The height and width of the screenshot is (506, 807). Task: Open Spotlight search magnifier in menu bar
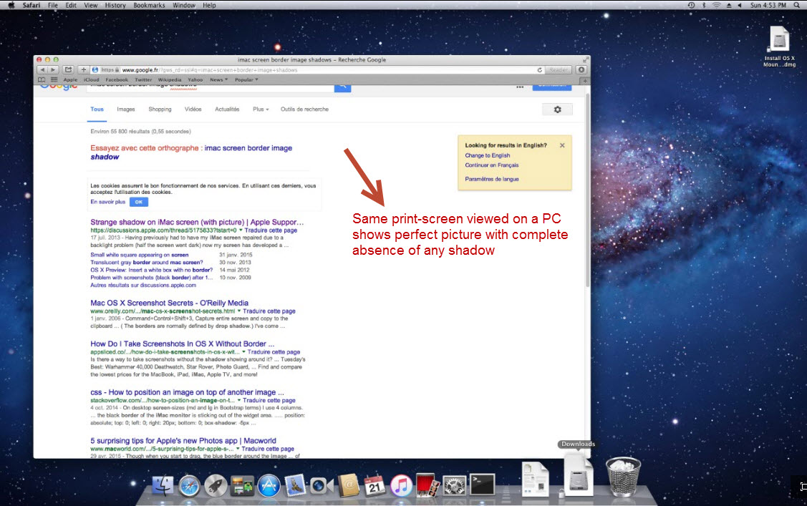797,5
